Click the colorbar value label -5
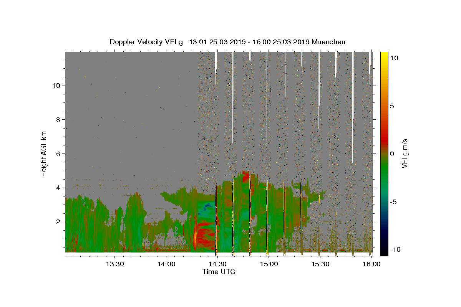This screenshot has height=307, width=461. [x=395, y=202]
